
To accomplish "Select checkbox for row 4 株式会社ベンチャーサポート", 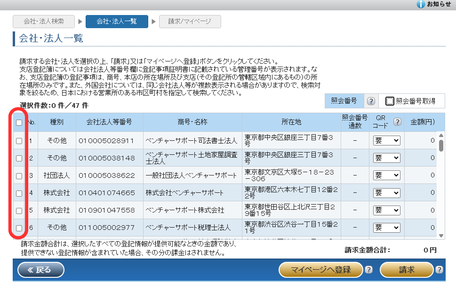I will click(x=19, y=193).
